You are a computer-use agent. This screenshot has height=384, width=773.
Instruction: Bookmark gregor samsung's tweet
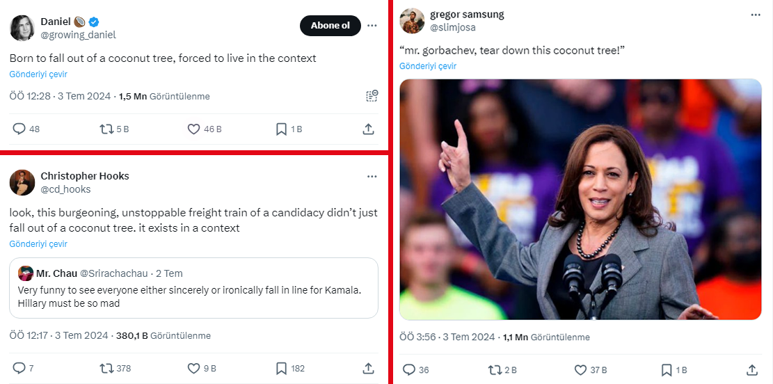[667, 370]
